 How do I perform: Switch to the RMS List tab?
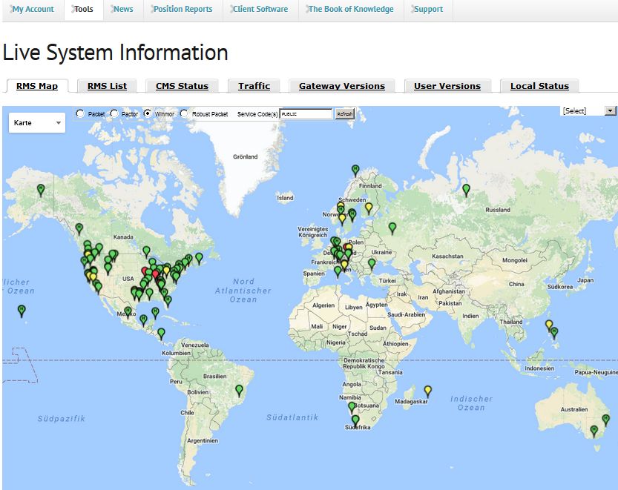(x=107, y=86)
